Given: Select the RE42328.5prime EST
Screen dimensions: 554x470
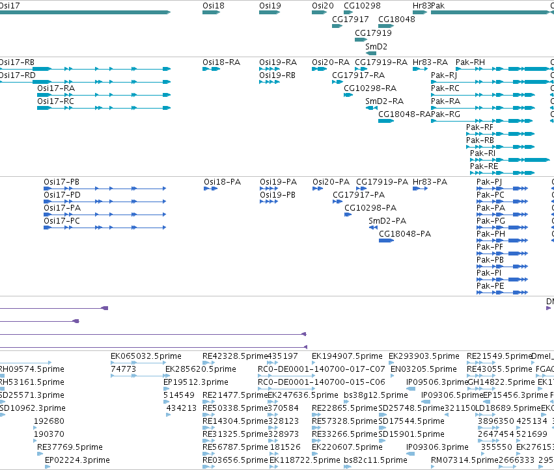Looking at the screenshot, I should [x=208, y=362].
